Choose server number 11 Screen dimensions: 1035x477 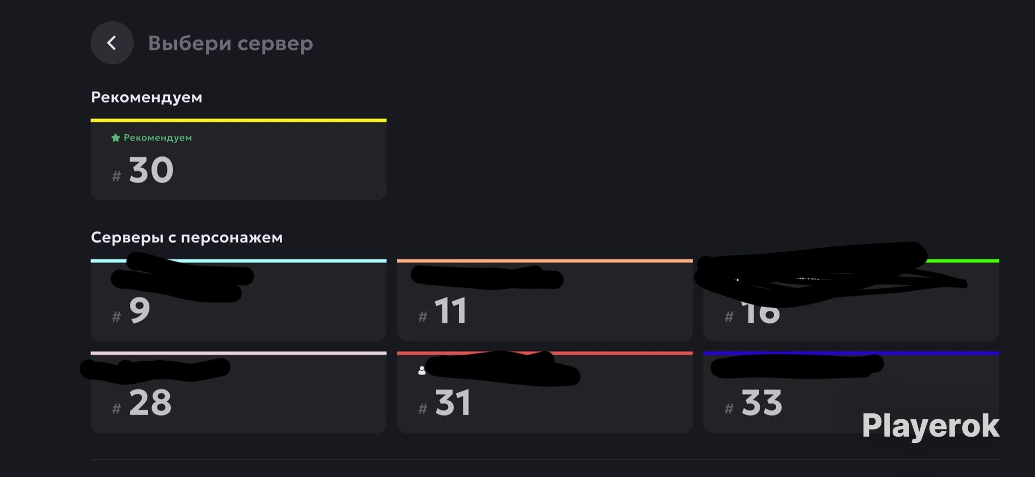pos(544,300)
